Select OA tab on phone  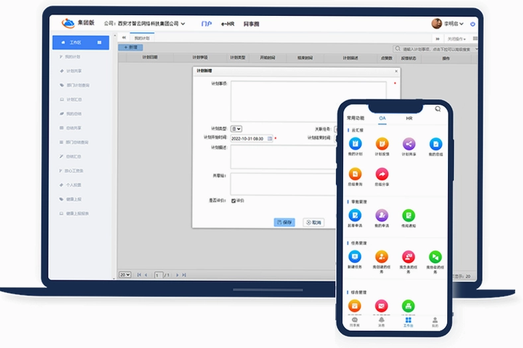pos(382,118)
